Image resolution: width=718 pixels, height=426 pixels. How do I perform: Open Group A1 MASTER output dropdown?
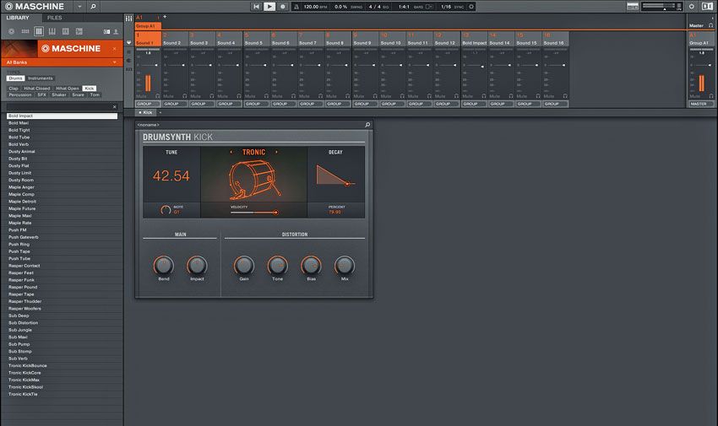[x=701, y=104]
